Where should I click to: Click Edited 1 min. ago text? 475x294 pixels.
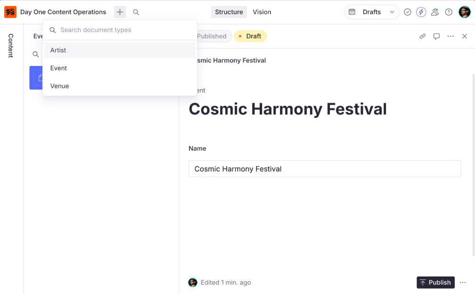point(226,283)
